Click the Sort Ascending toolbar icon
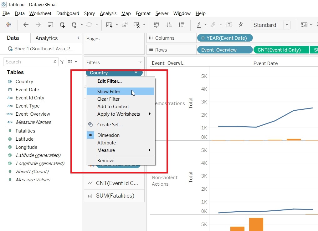Image resolution: width=318 pixels, height=231 pixels. tap(169, 25)
